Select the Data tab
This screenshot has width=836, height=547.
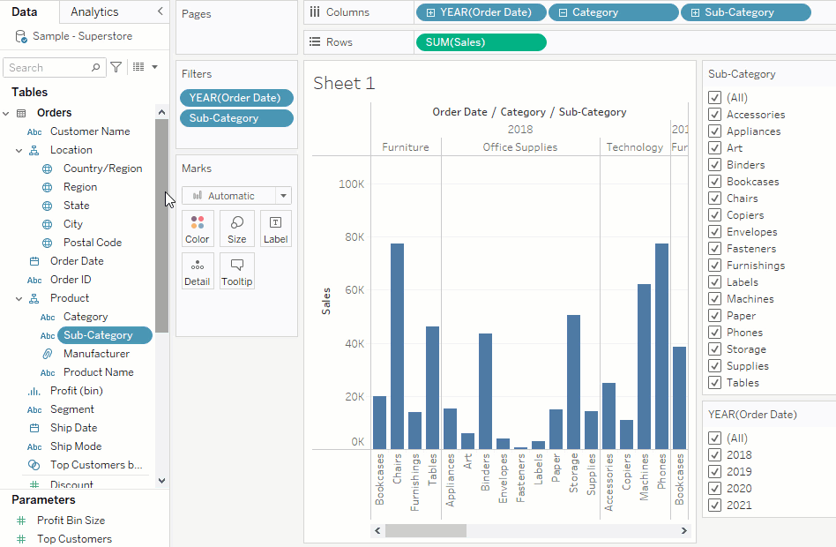(x=25, y=11)
